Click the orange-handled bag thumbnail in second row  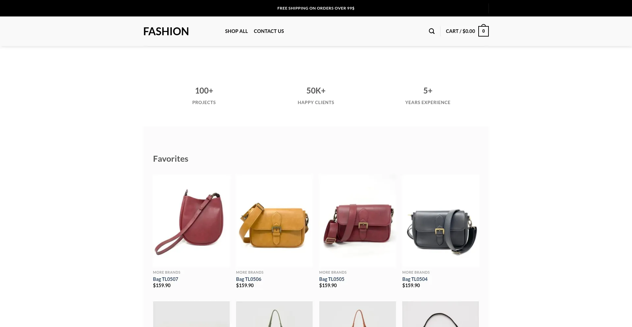(357, 314)
